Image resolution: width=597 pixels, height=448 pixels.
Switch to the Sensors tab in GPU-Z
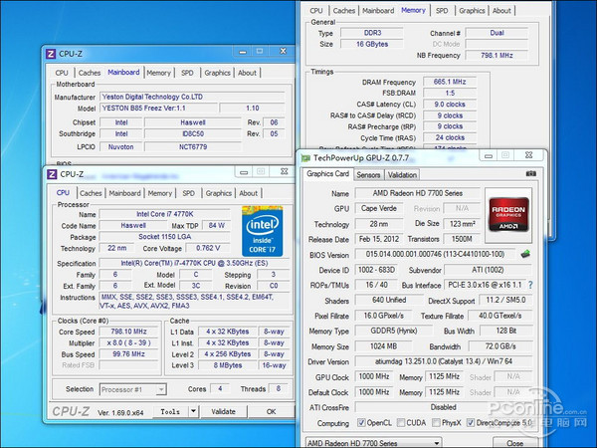[367, 174]
